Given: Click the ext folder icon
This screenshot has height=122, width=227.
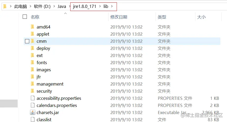Looking at the screenshot, I should point(33,55).
